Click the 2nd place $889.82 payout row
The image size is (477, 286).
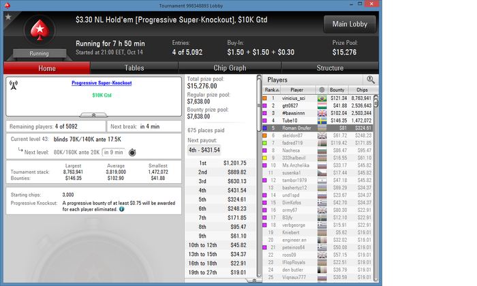[220, 172]
